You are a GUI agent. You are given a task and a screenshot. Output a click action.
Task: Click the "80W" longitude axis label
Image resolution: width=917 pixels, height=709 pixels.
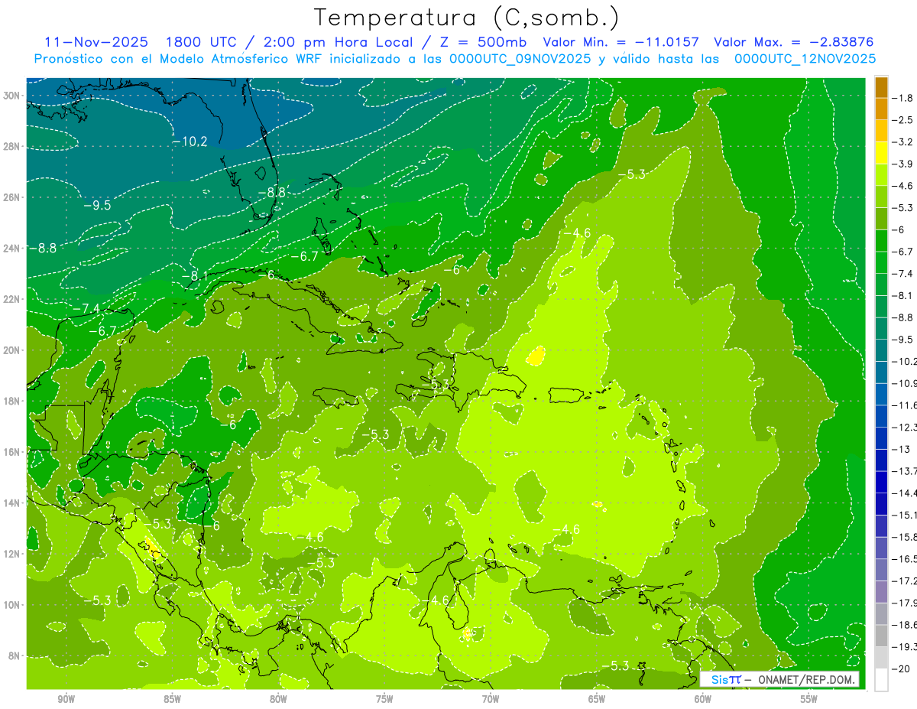coord(278,699)
